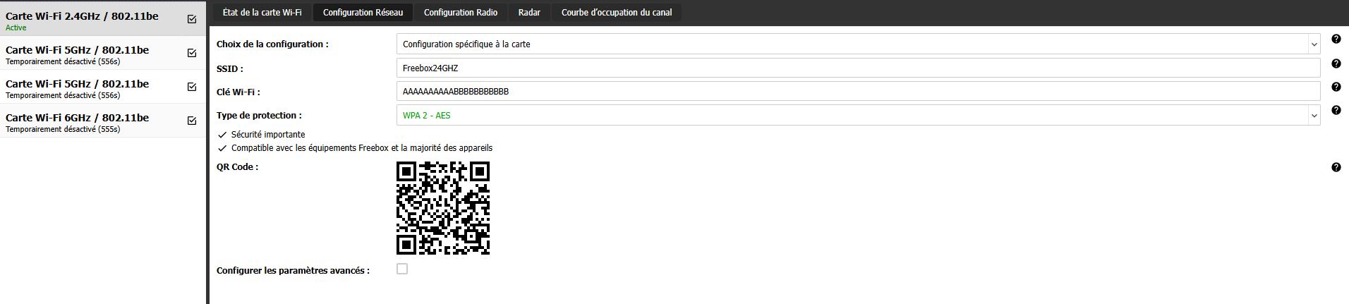The height and width of the screenshot is (304, 1349).
Task: Toggle the 2.4GHz Wi-Fi card check icon
Action: pyautogui.click(x=192, y=19)
